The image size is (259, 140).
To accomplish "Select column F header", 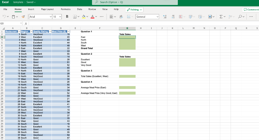I will click(x=100, y=28).
